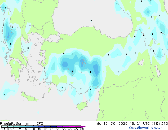Click the legend value '0.1'
Viewport: 168px width, 130px height.
[x=3, y=129]
